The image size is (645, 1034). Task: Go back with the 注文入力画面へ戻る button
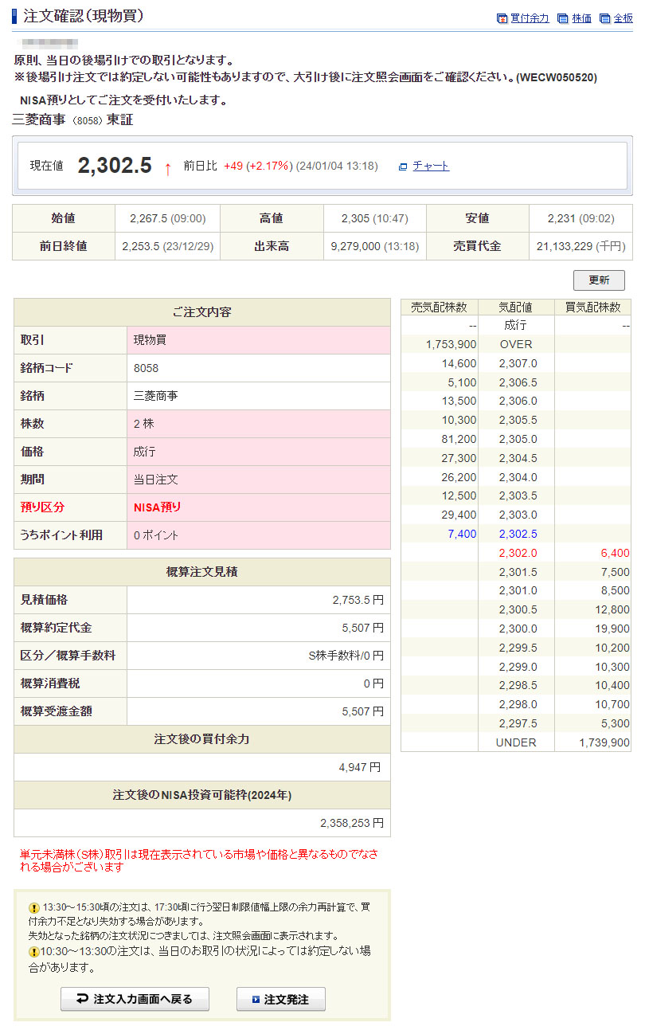(x=135, y=999)
